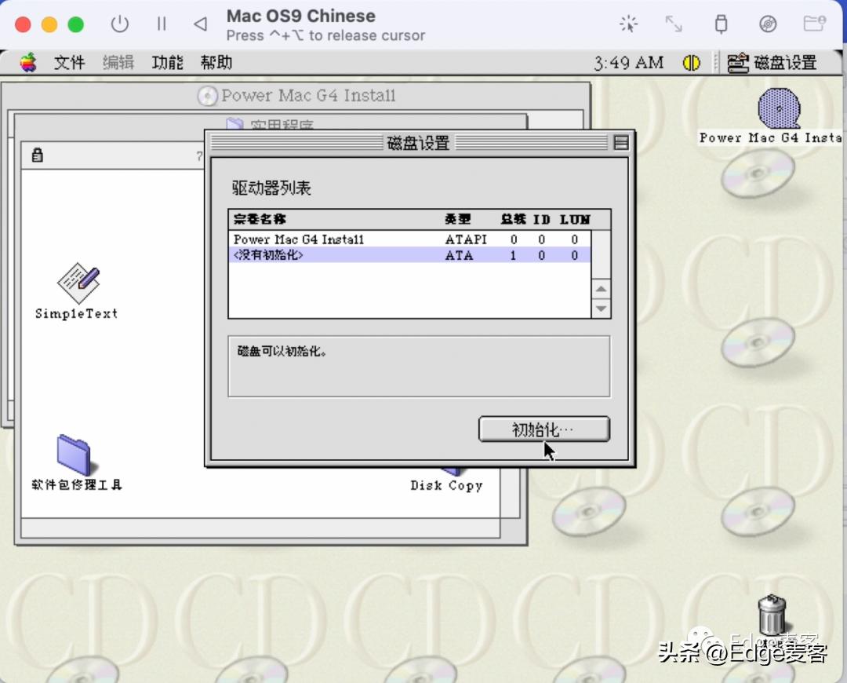Open the 文件 menu
Viewport: 847px width, 683px height.
(70, 62)
